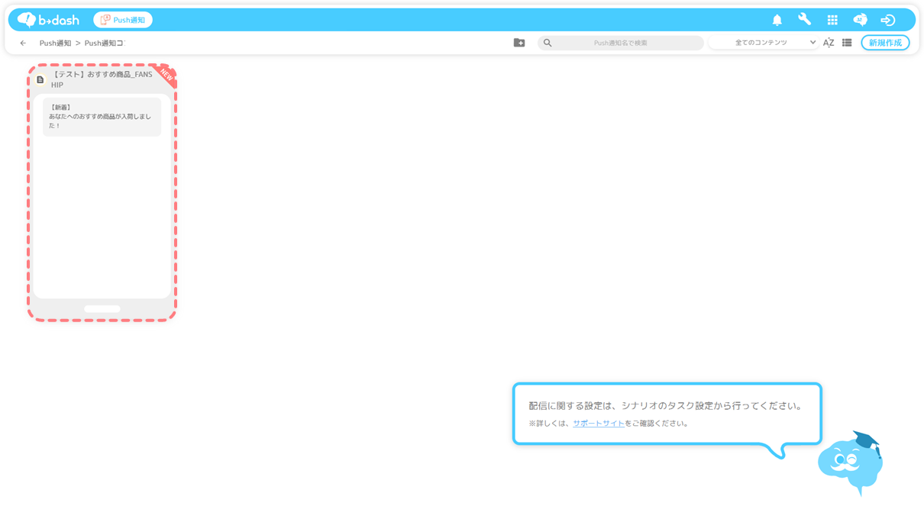Open the notifications bell
The width and height of the screenshot is (924, 519).
tap(777, 20)
